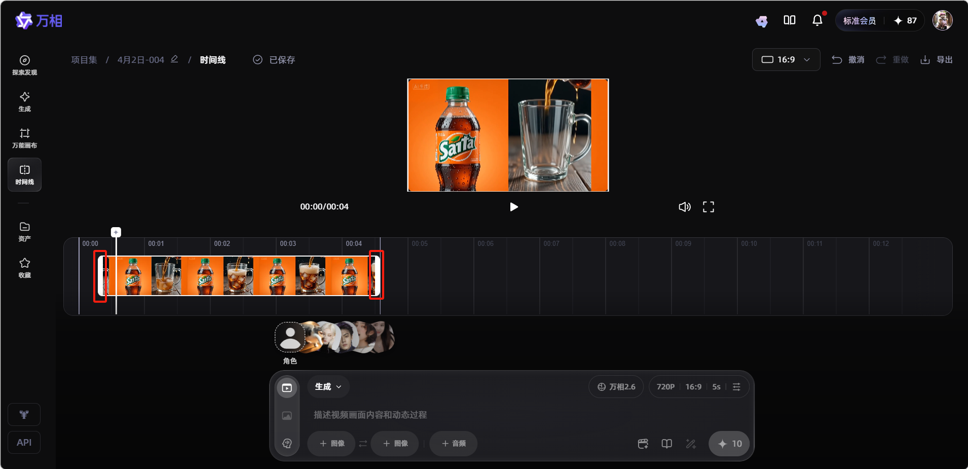Click the 撤消 undo button

[x=848, y=60]
